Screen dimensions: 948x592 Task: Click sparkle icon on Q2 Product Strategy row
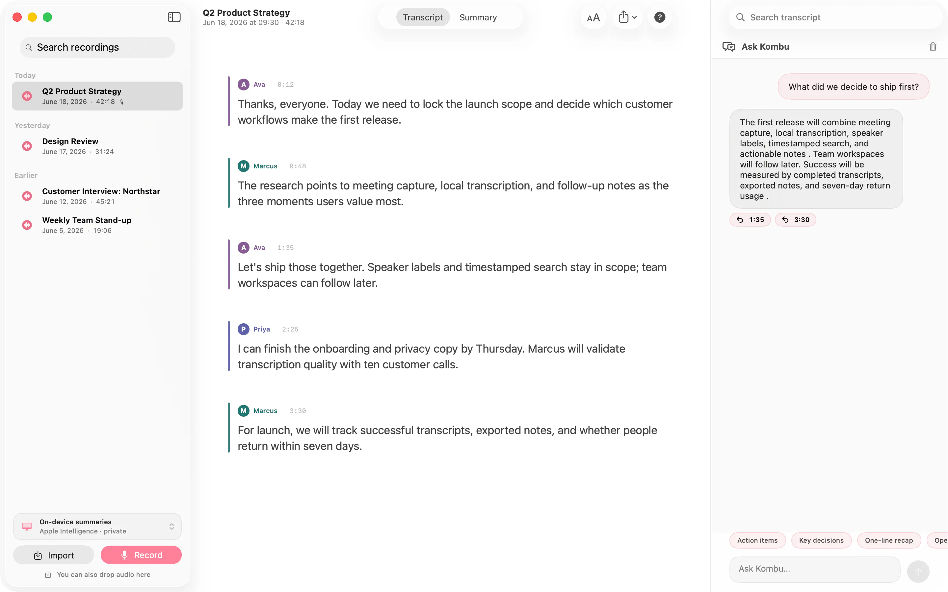(x=122, y=102)
